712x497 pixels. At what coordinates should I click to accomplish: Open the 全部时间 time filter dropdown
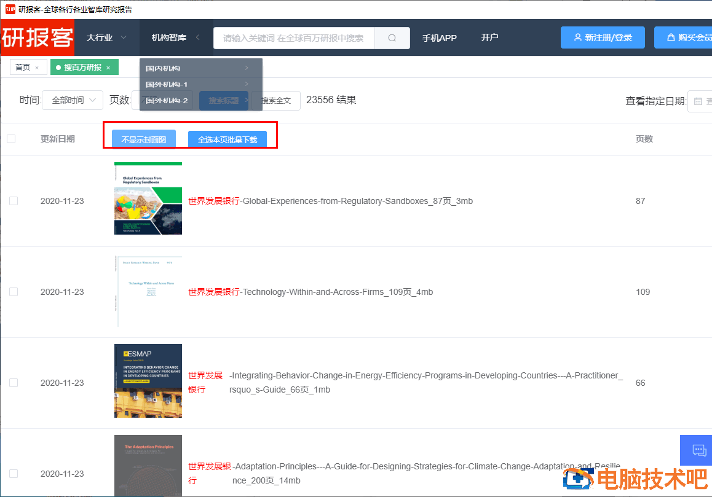[x=73, y=100]
